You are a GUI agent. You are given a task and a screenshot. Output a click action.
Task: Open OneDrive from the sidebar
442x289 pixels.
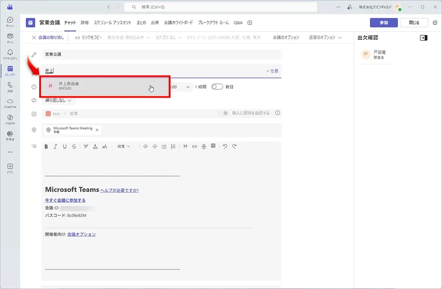(10, 103)
